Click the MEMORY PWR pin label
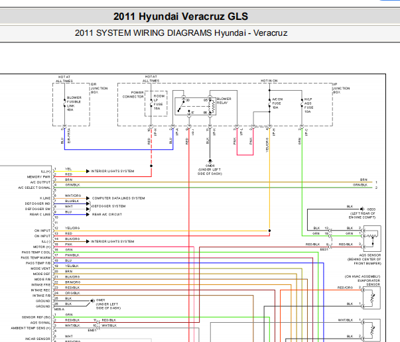The image size is (400, 342). [38, 177]
